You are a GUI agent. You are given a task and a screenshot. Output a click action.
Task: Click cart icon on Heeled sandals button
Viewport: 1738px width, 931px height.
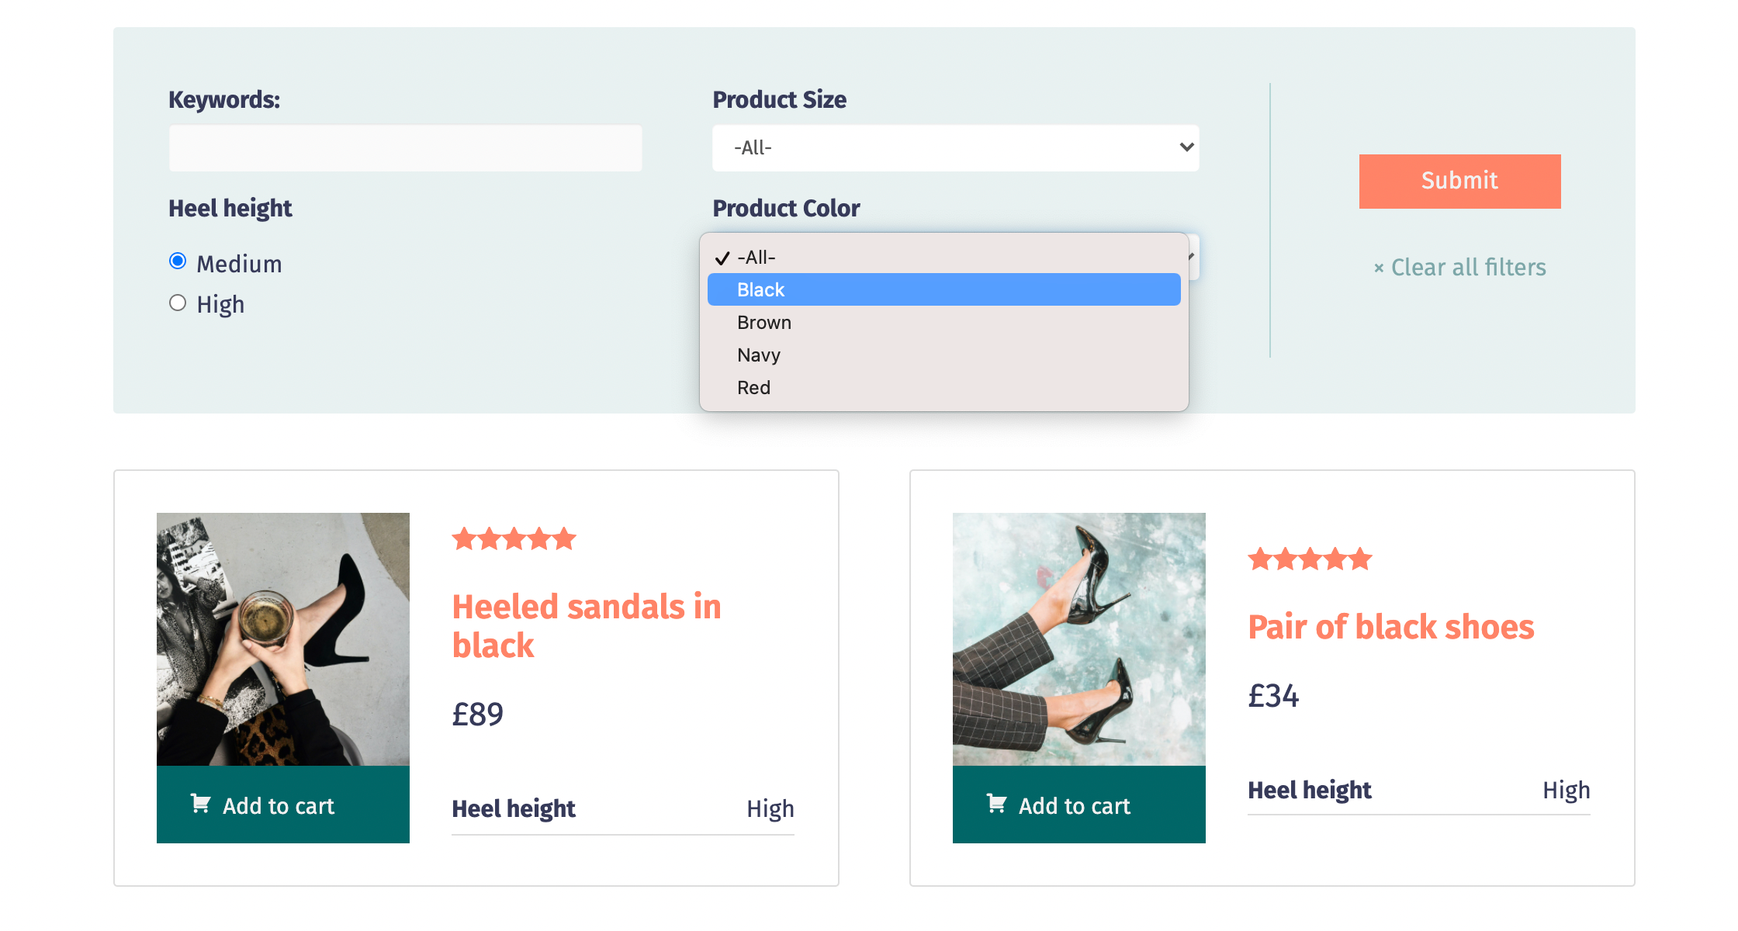tap(201, 804)
